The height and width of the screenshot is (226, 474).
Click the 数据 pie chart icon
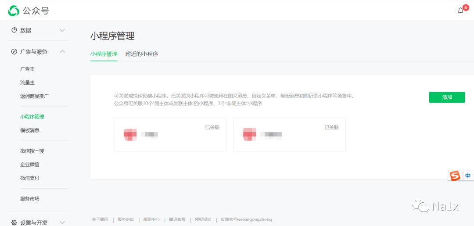pos(14,30)
